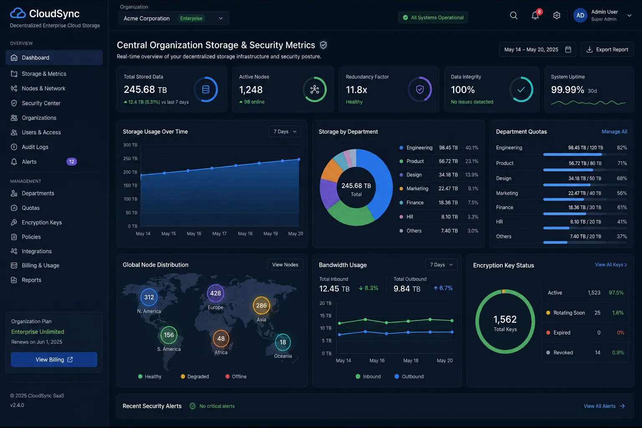Click the Redundancy Factor shield icon

pos(420,89)
